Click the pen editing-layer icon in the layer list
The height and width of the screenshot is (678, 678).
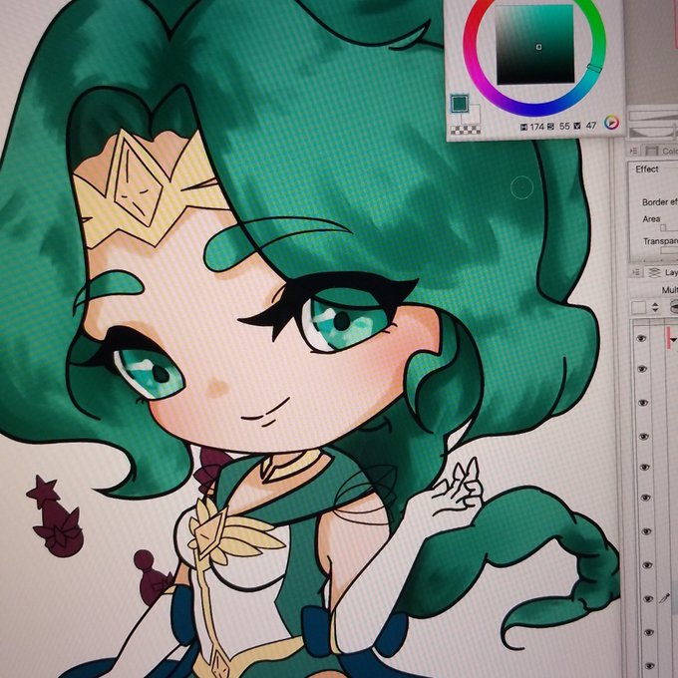click(x=665, y=598)
